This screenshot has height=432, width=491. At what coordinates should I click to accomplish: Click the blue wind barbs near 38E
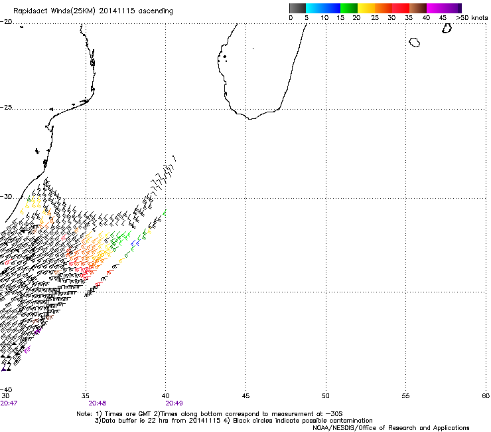[x=135, y=243]
